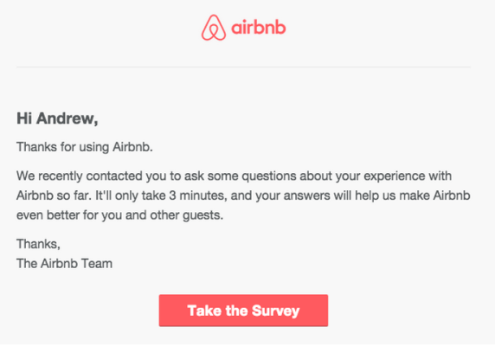Click the name Andrew in the greeting
The height and width of the screenshot is (346, 495).
pyautogui.click(x=67, y=119)
